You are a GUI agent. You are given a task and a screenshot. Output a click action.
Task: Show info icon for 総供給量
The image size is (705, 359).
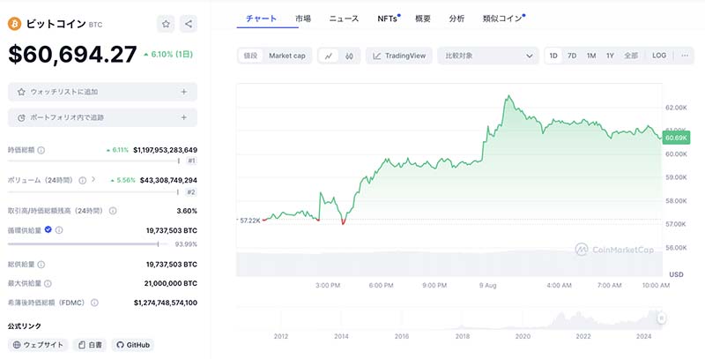point(41,265)
